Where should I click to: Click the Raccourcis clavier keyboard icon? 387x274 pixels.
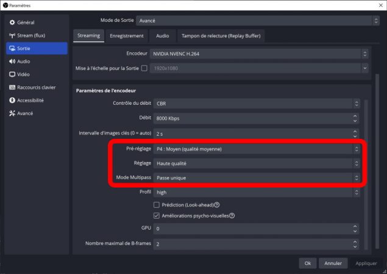12,87
